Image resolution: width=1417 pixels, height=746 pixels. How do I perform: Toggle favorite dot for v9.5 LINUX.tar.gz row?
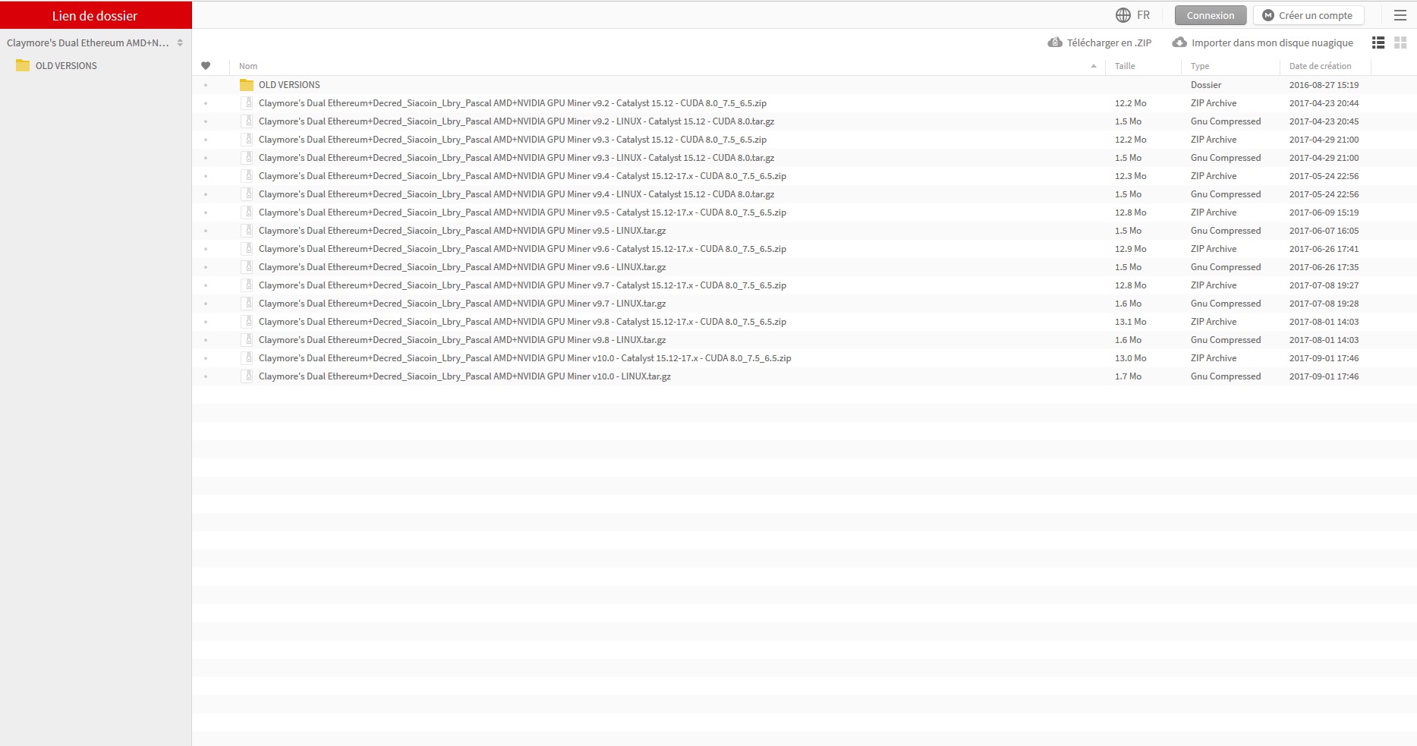[206, 231]
